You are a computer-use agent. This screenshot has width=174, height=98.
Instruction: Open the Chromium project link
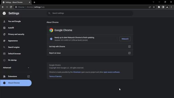pos(77,72)
